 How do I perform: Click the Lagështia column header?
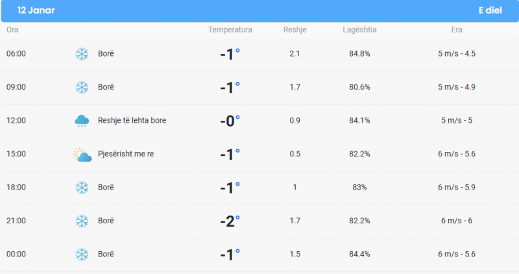coord(359,30)
